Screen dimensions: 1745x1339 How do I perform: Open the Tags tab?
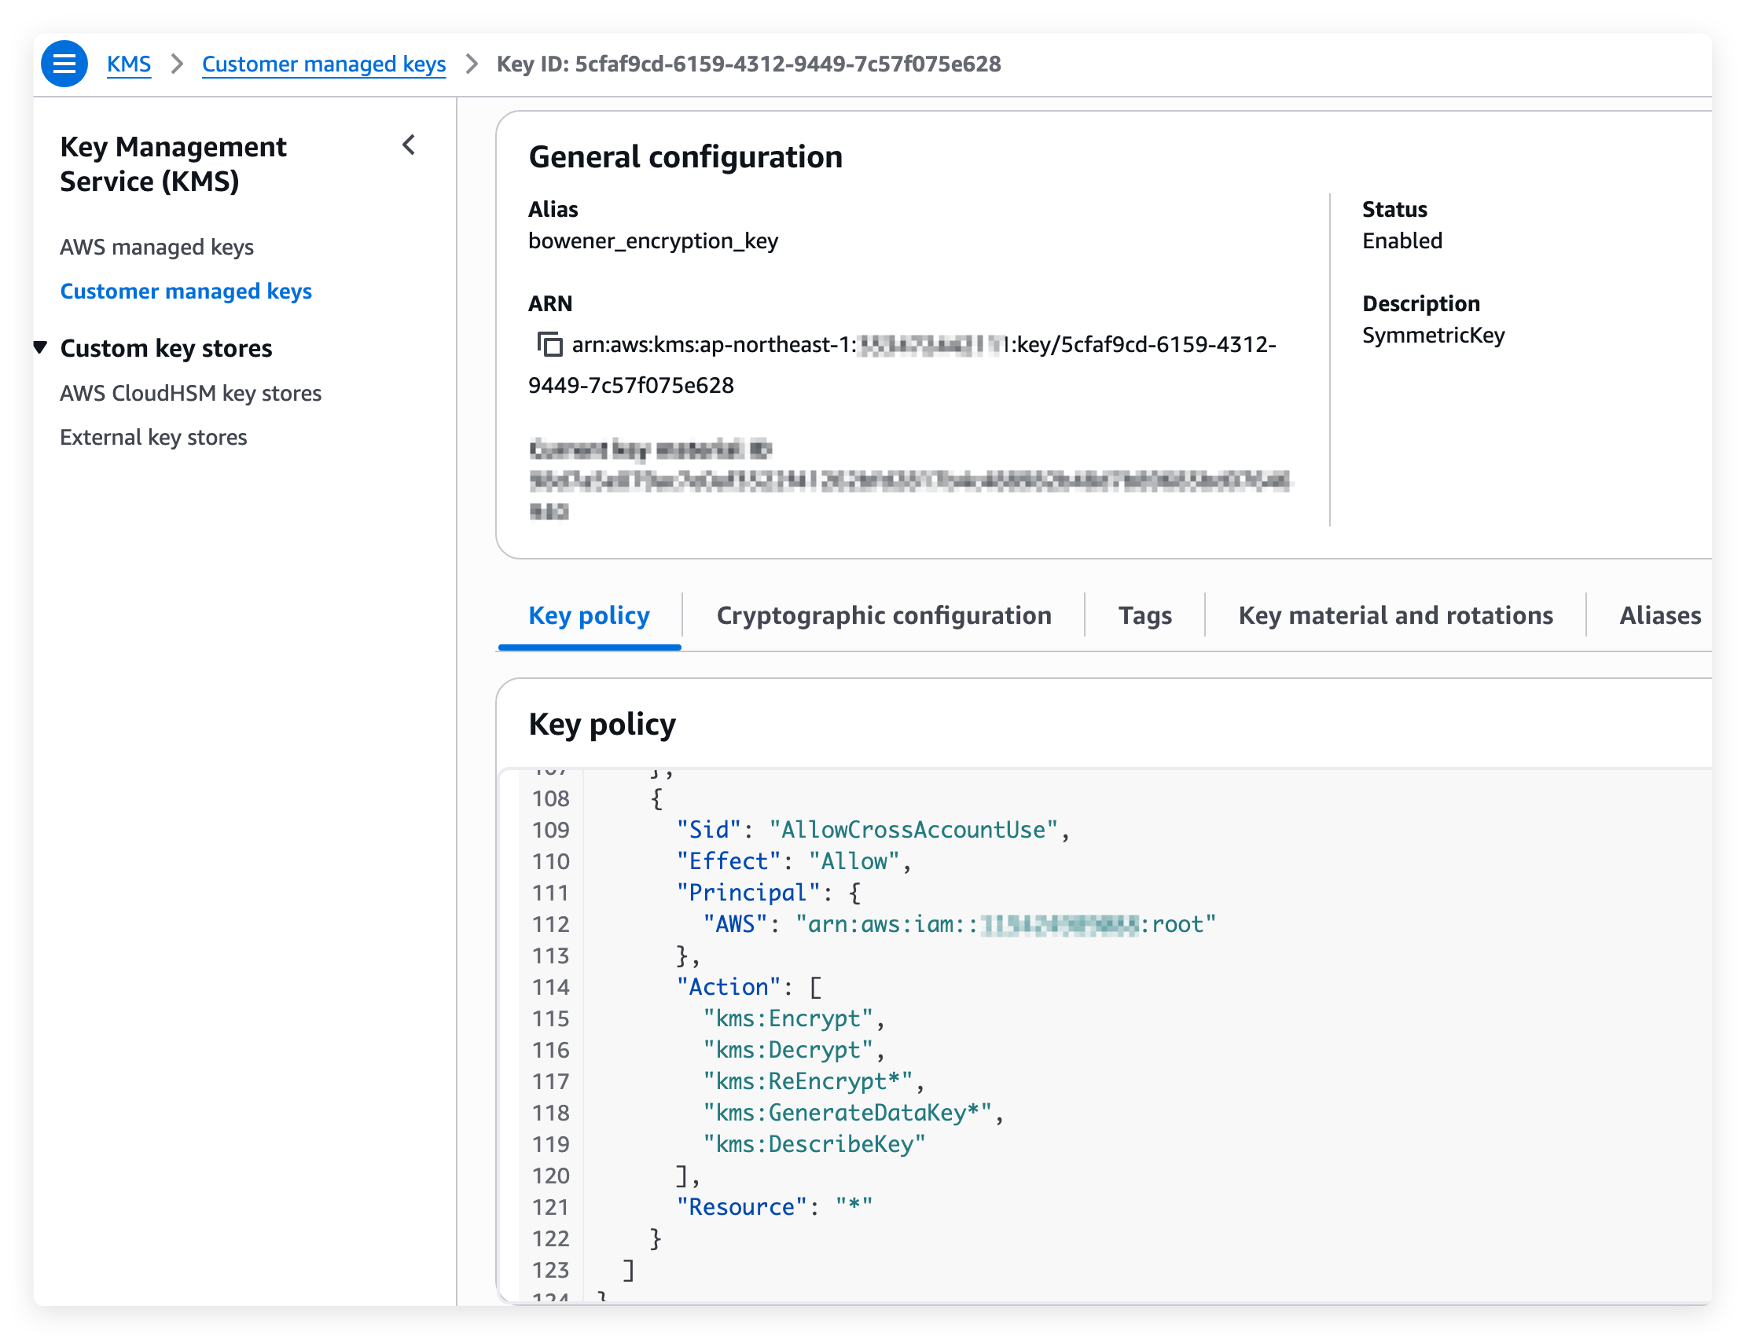(1144, 615)
